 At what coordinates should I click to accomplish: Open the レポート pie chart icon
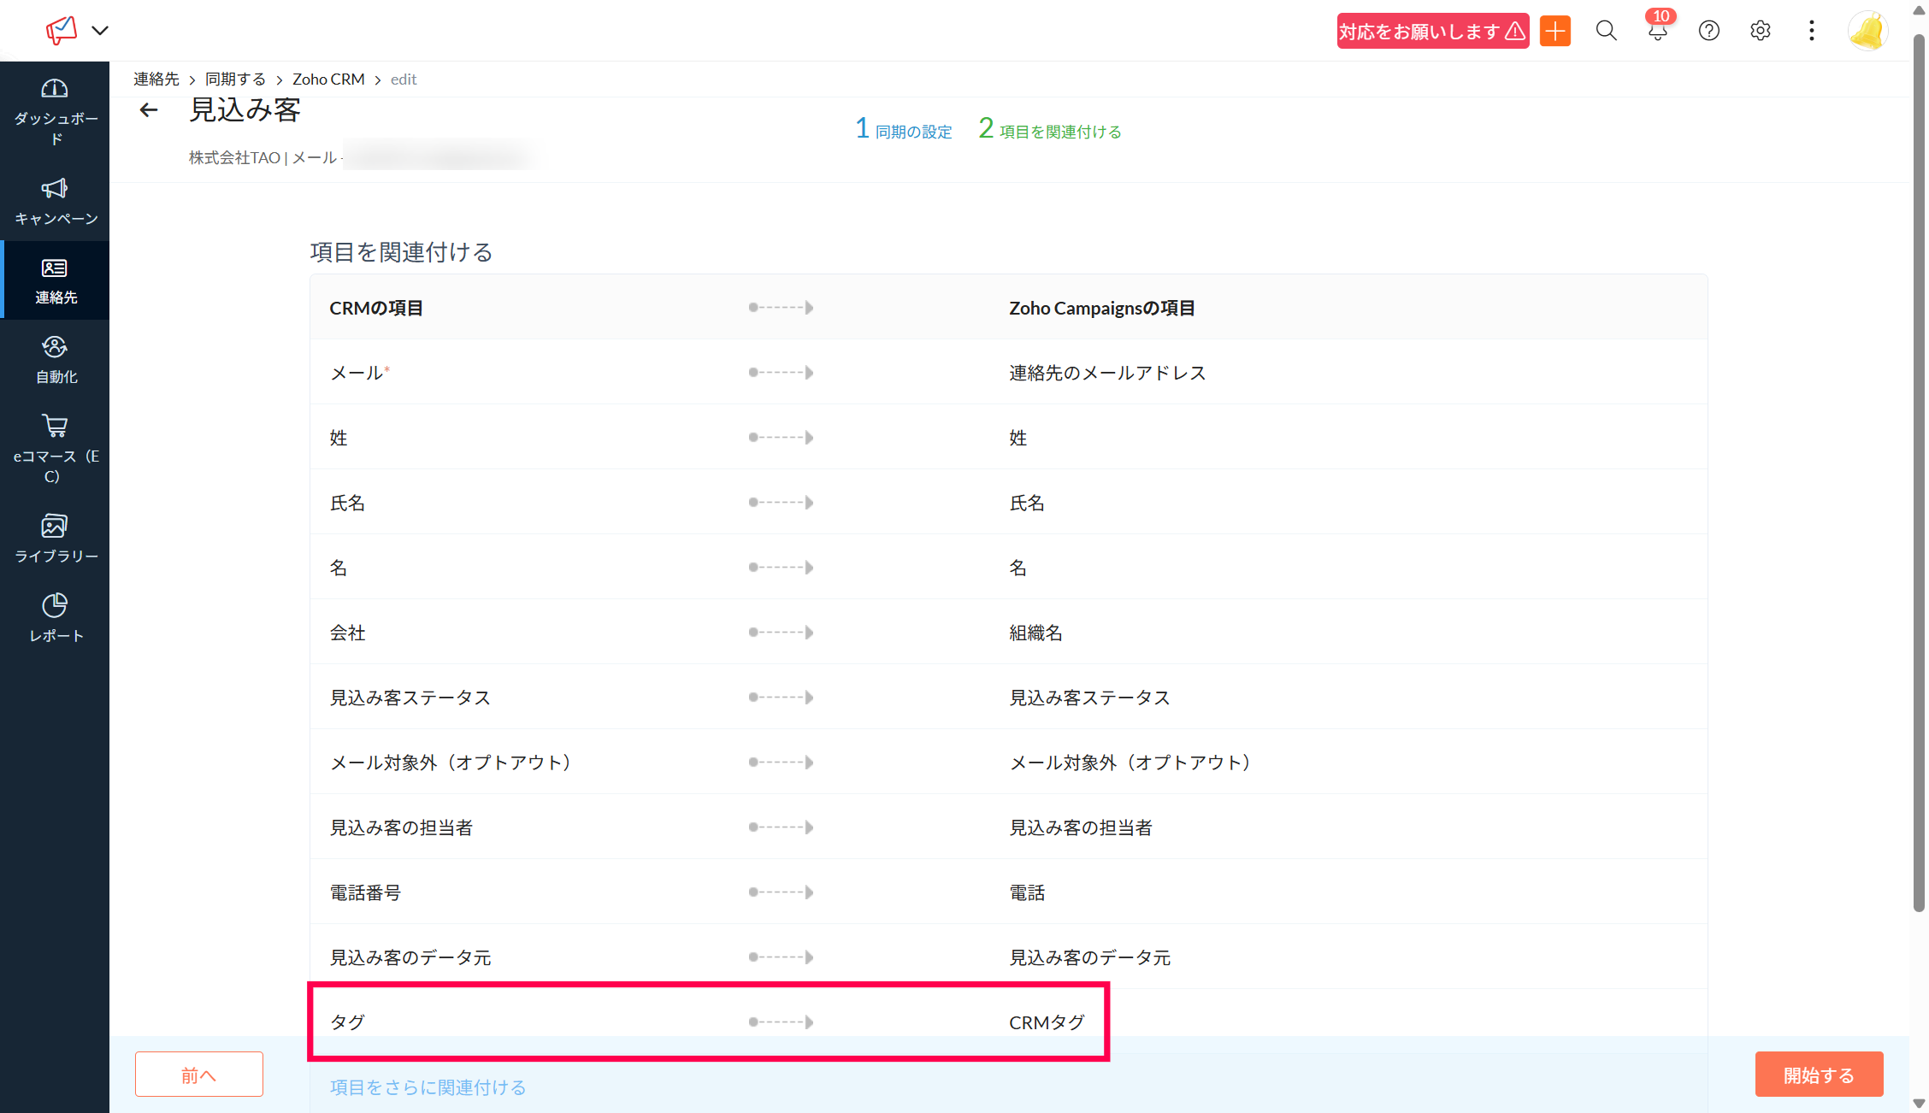[x=55, y=605]
